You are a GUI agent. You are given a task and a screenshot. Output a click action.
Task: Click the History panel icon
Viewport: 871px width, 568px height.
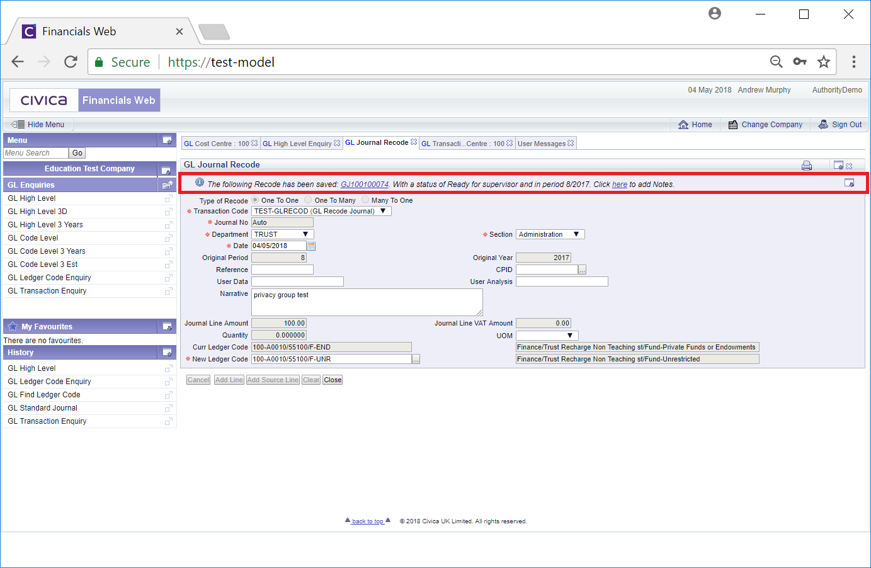click(x=167, y=352)
